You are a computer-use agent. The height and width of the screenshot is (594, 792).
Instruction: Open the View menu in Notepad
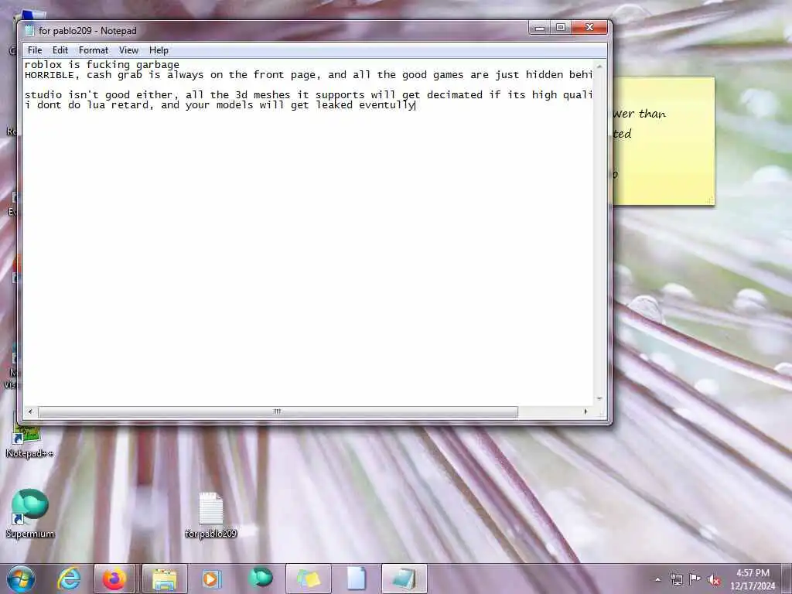[x=128, y=50]
